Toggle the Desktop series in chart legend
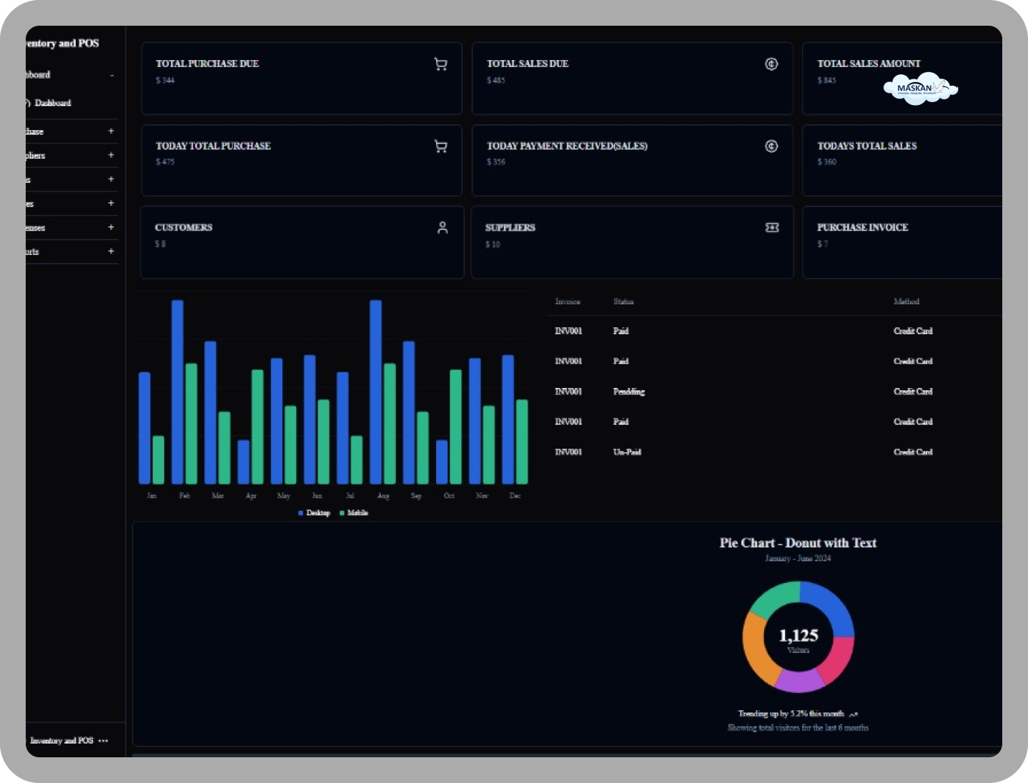Screen dimensions: 1028x783 click(315, 513)
